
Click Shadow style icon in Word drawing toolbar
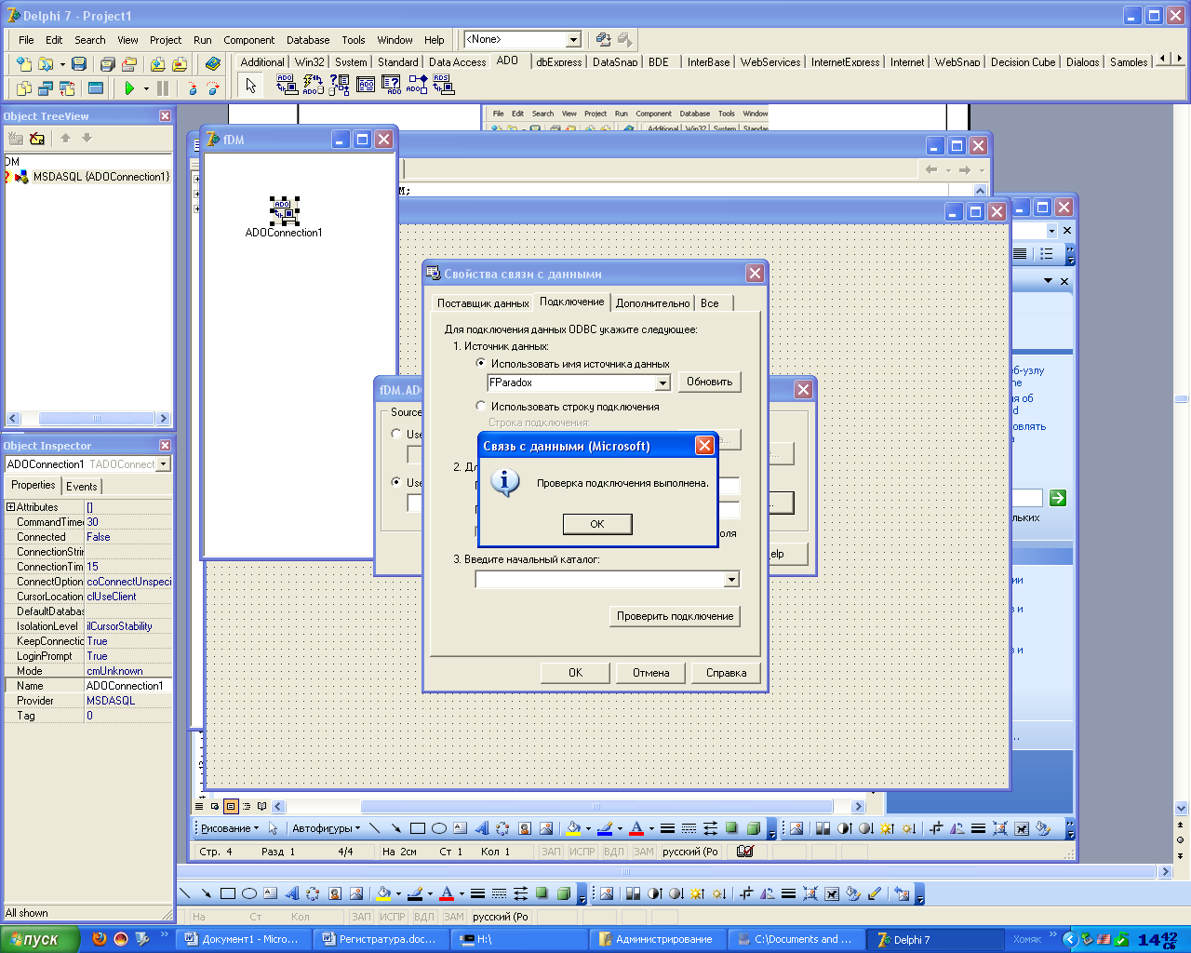coord(731,828)
